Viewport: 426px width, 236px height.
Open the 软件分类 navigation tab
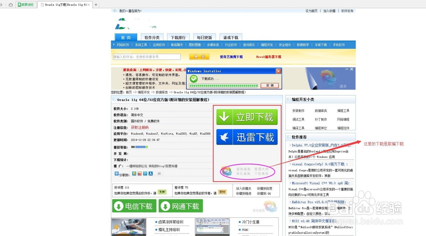152,37
